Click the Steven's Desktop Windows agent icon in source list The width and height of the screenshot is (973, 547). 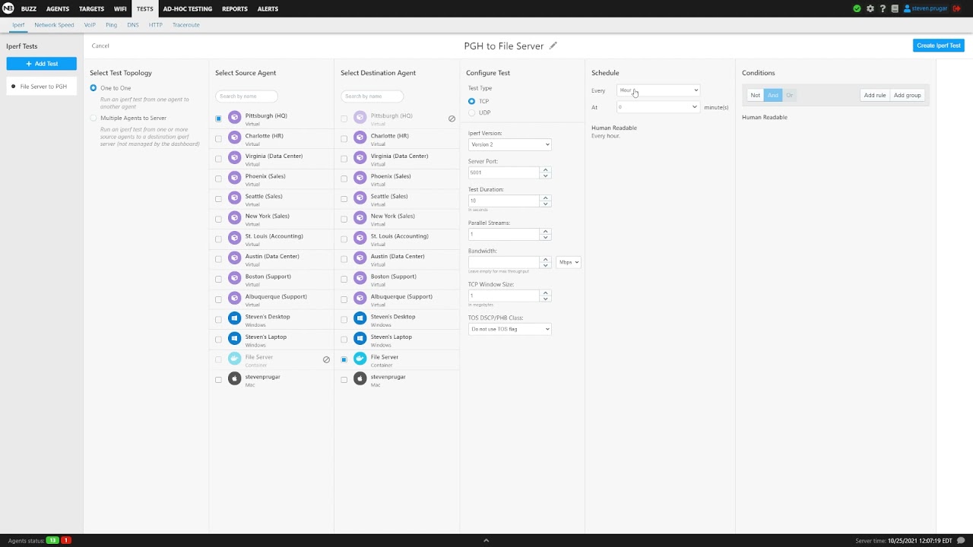(234, 318)
